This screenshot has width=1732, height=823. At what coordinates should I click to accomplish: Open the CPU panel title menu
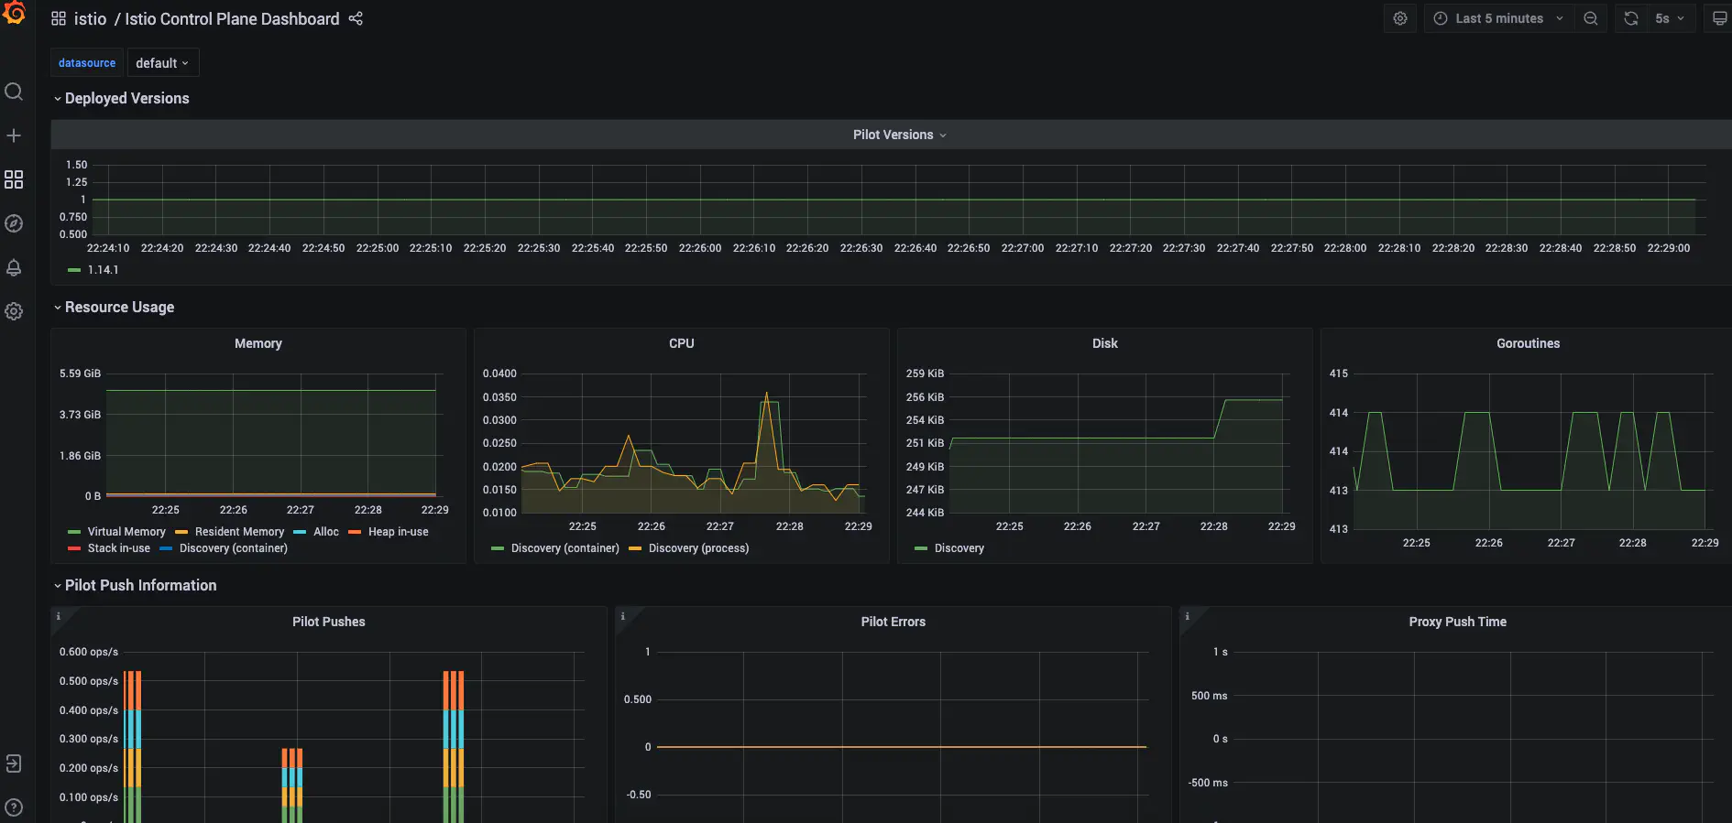(682, 343)
